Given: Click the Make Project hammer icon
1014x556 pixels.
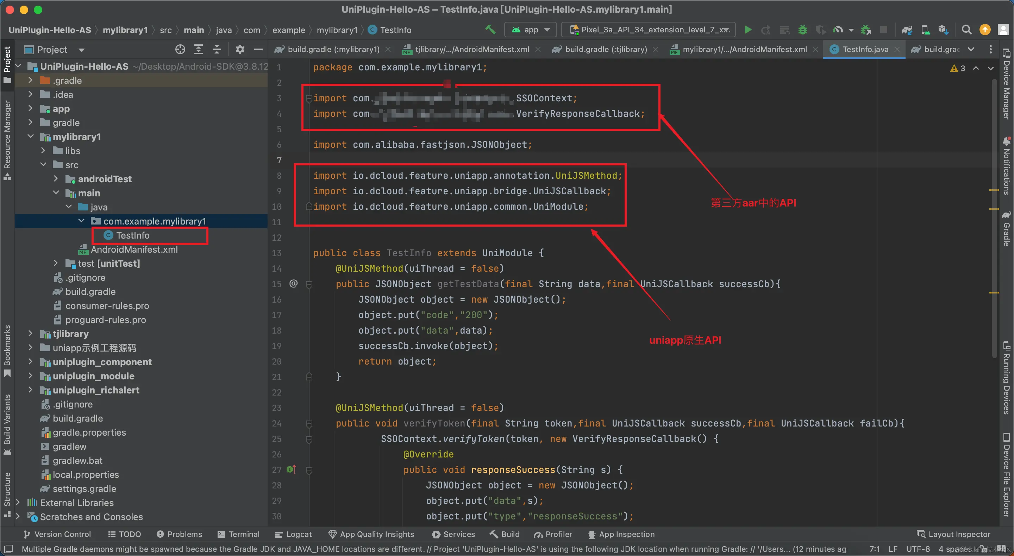Looking at the screenshot, I should pos(490,30).
